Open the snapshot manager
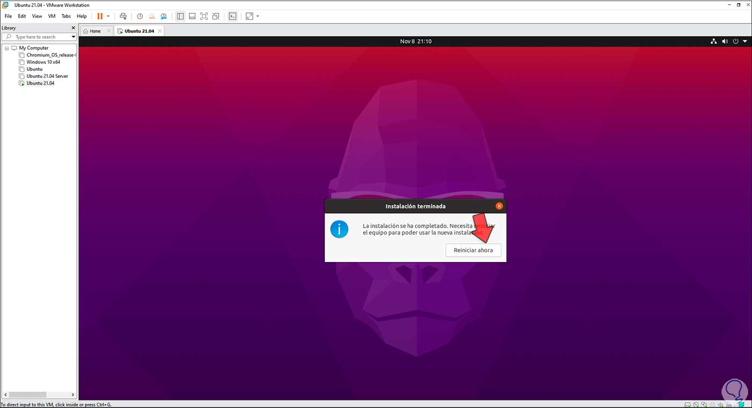Screen dimensions: 752x408 pos(164,16)
